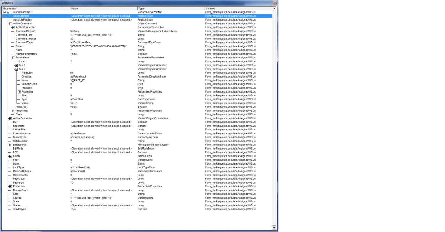Click the ParameterDirectionEnum type cell

coord(152,77)
